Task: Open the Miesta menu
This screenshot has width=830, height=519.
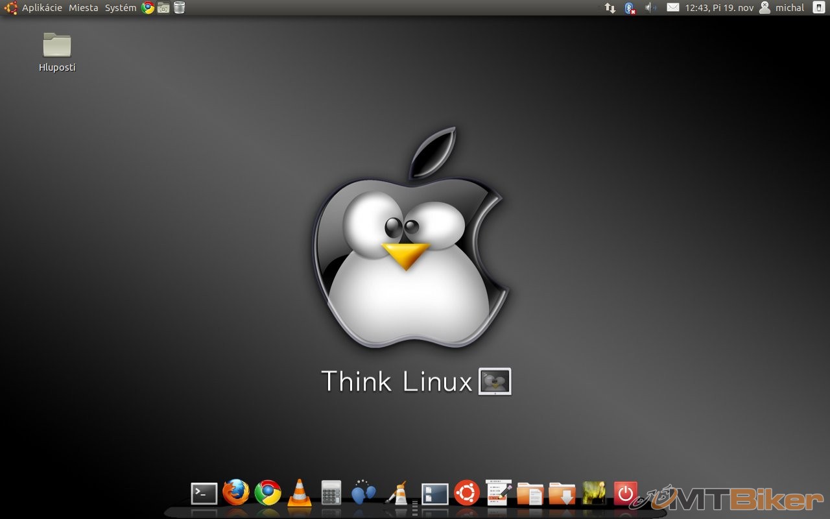Action: tap(84, 8)
